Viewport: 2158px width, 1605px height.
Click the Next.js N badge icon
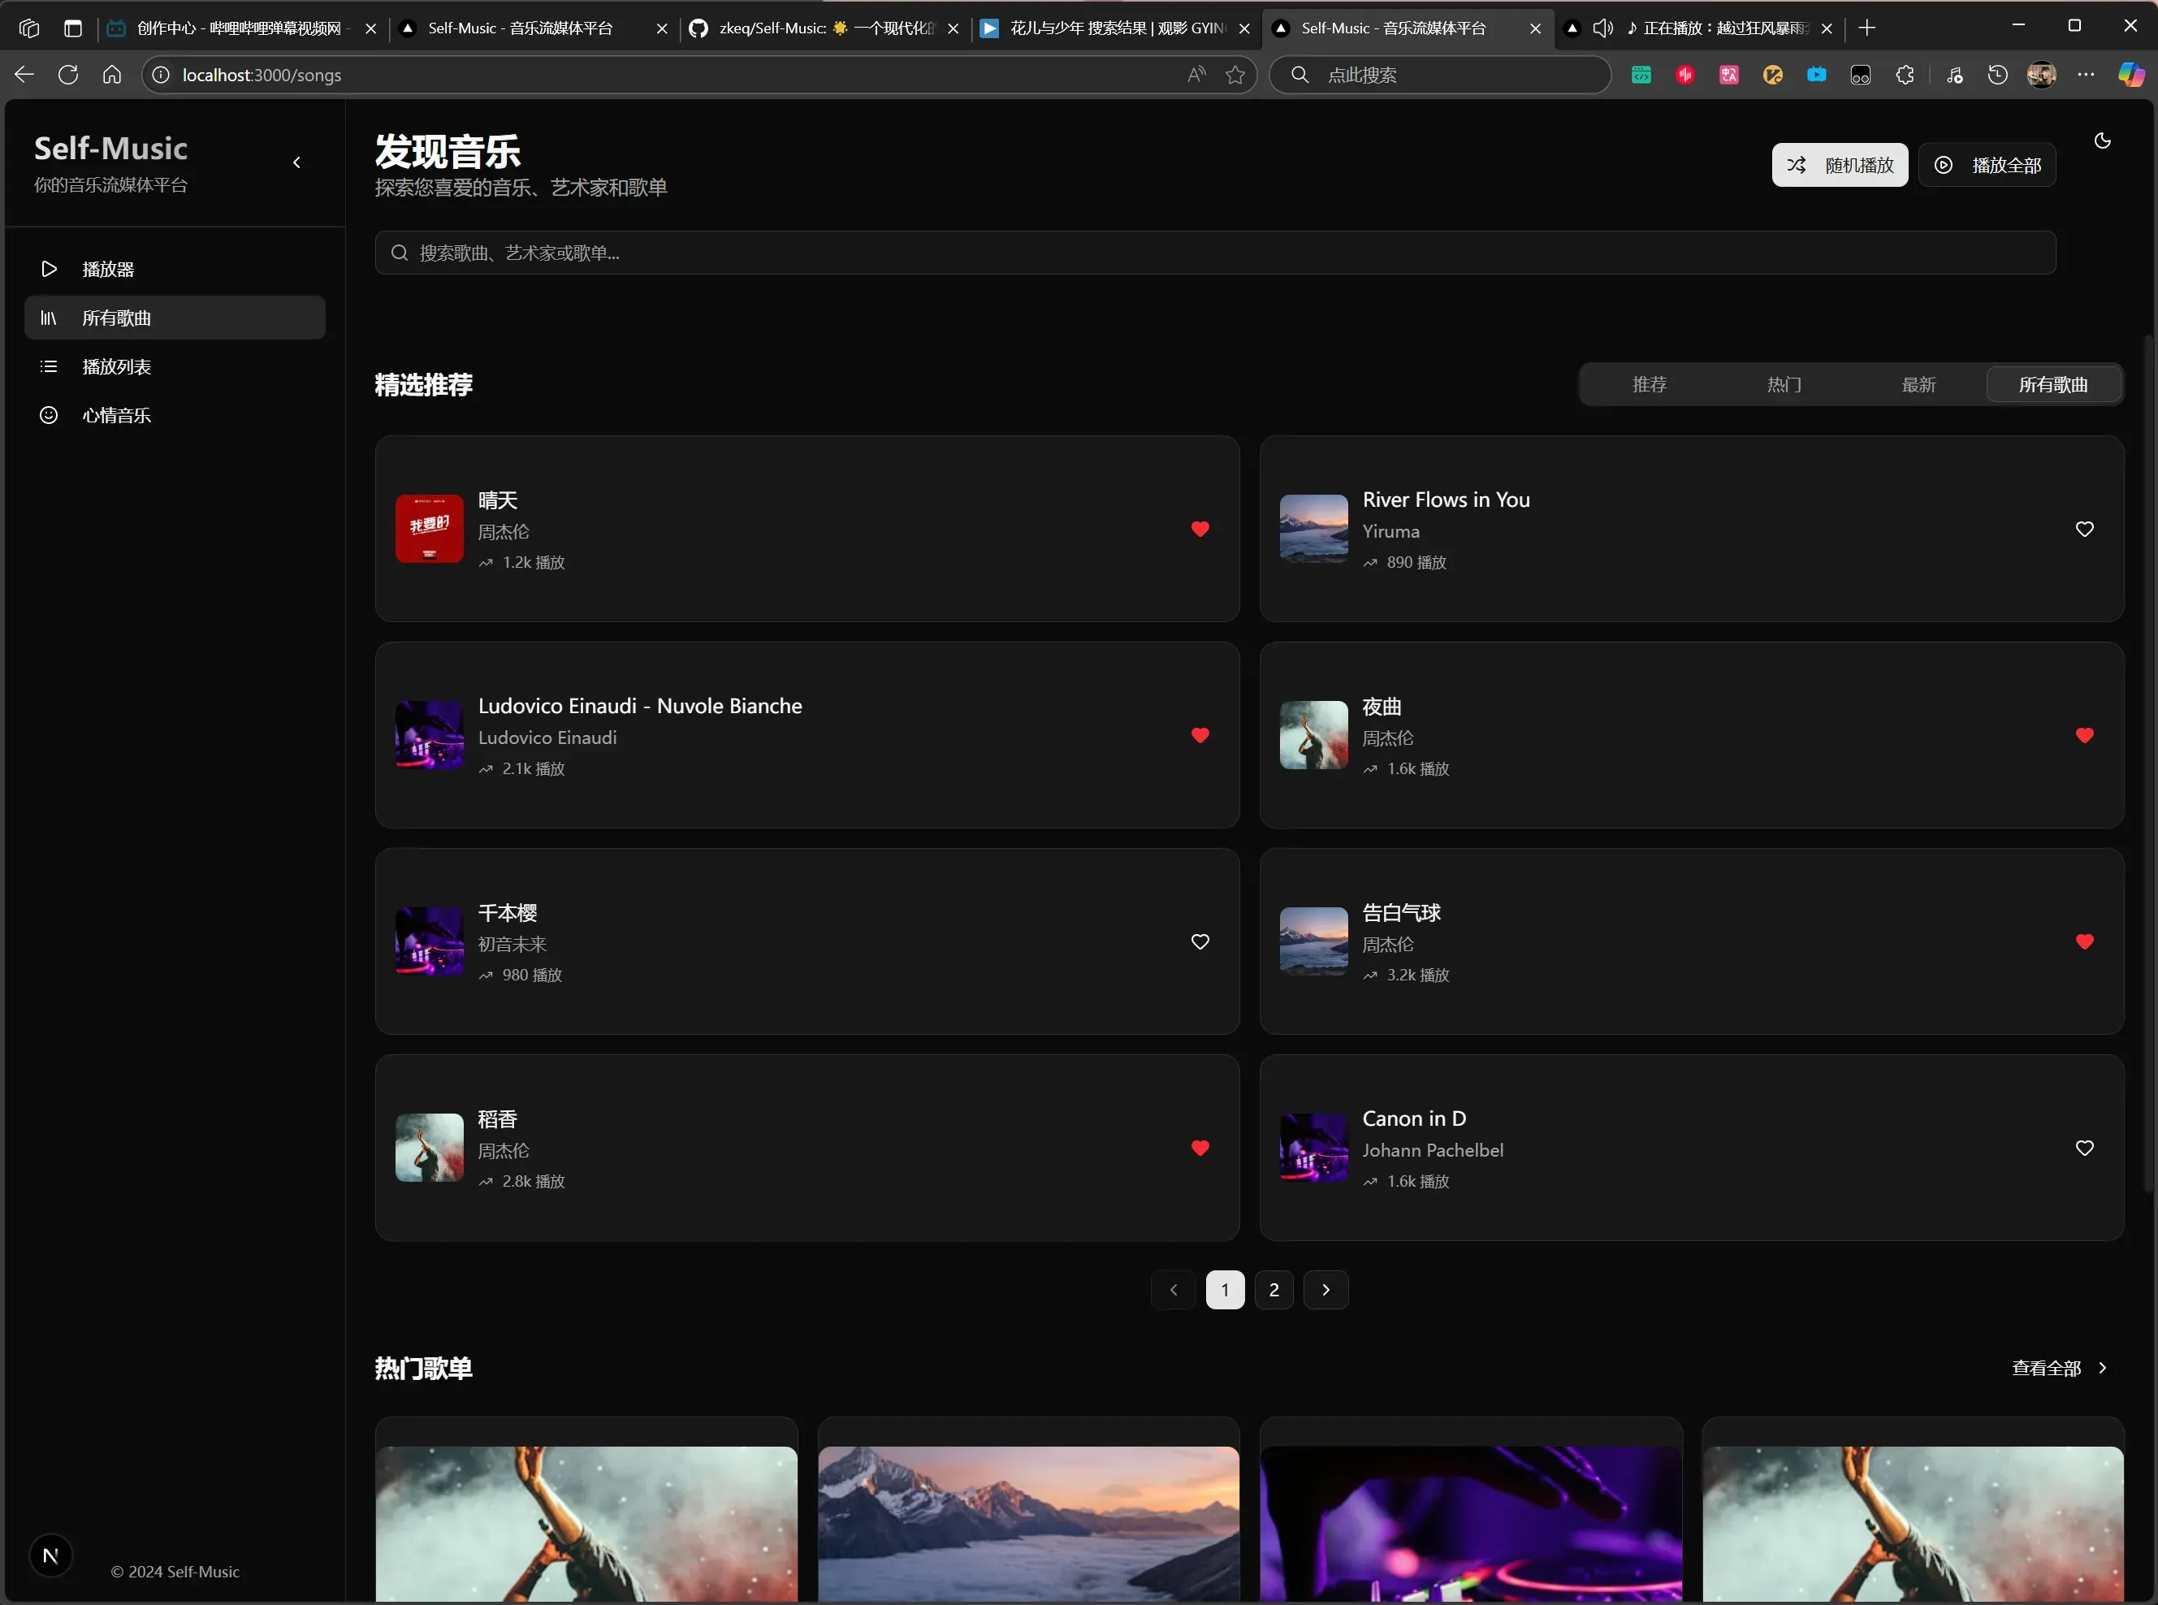50,1555
